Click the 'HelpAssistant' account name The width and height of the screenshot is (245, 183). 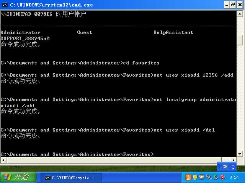click(173, 32)
